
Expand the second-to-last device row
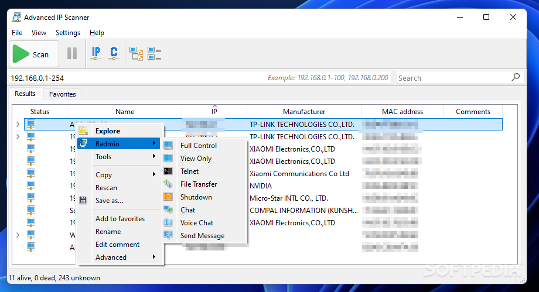coord(18,235)
